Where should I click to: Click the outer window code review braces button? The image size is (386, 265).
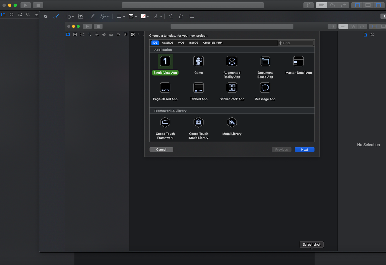308,5
